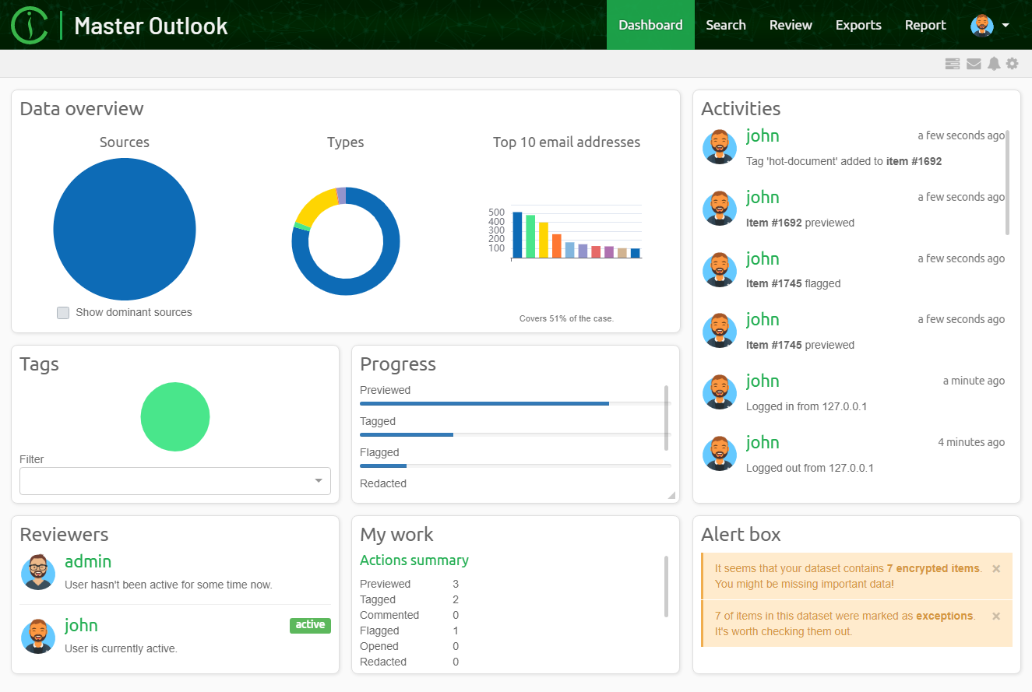This screenshot has height=692, width=1032.
Task: Open the Report tab
Action: coord(925,25)
